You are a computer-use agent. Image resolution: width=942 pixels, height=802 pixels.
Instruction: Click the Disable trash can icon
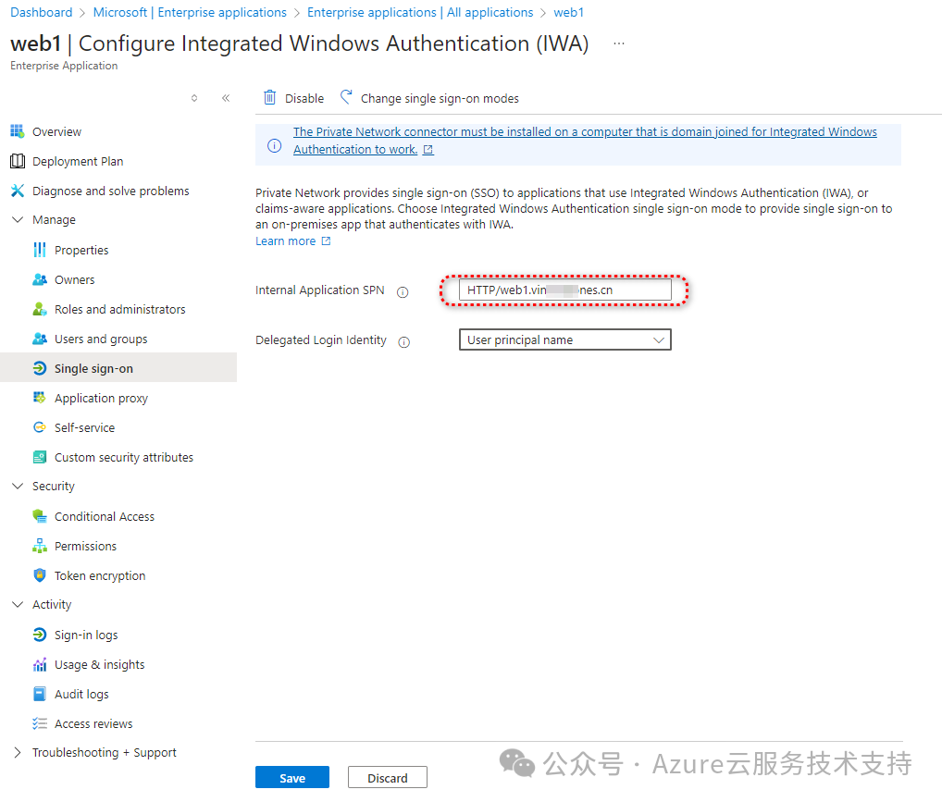click(x=270, y=97)
